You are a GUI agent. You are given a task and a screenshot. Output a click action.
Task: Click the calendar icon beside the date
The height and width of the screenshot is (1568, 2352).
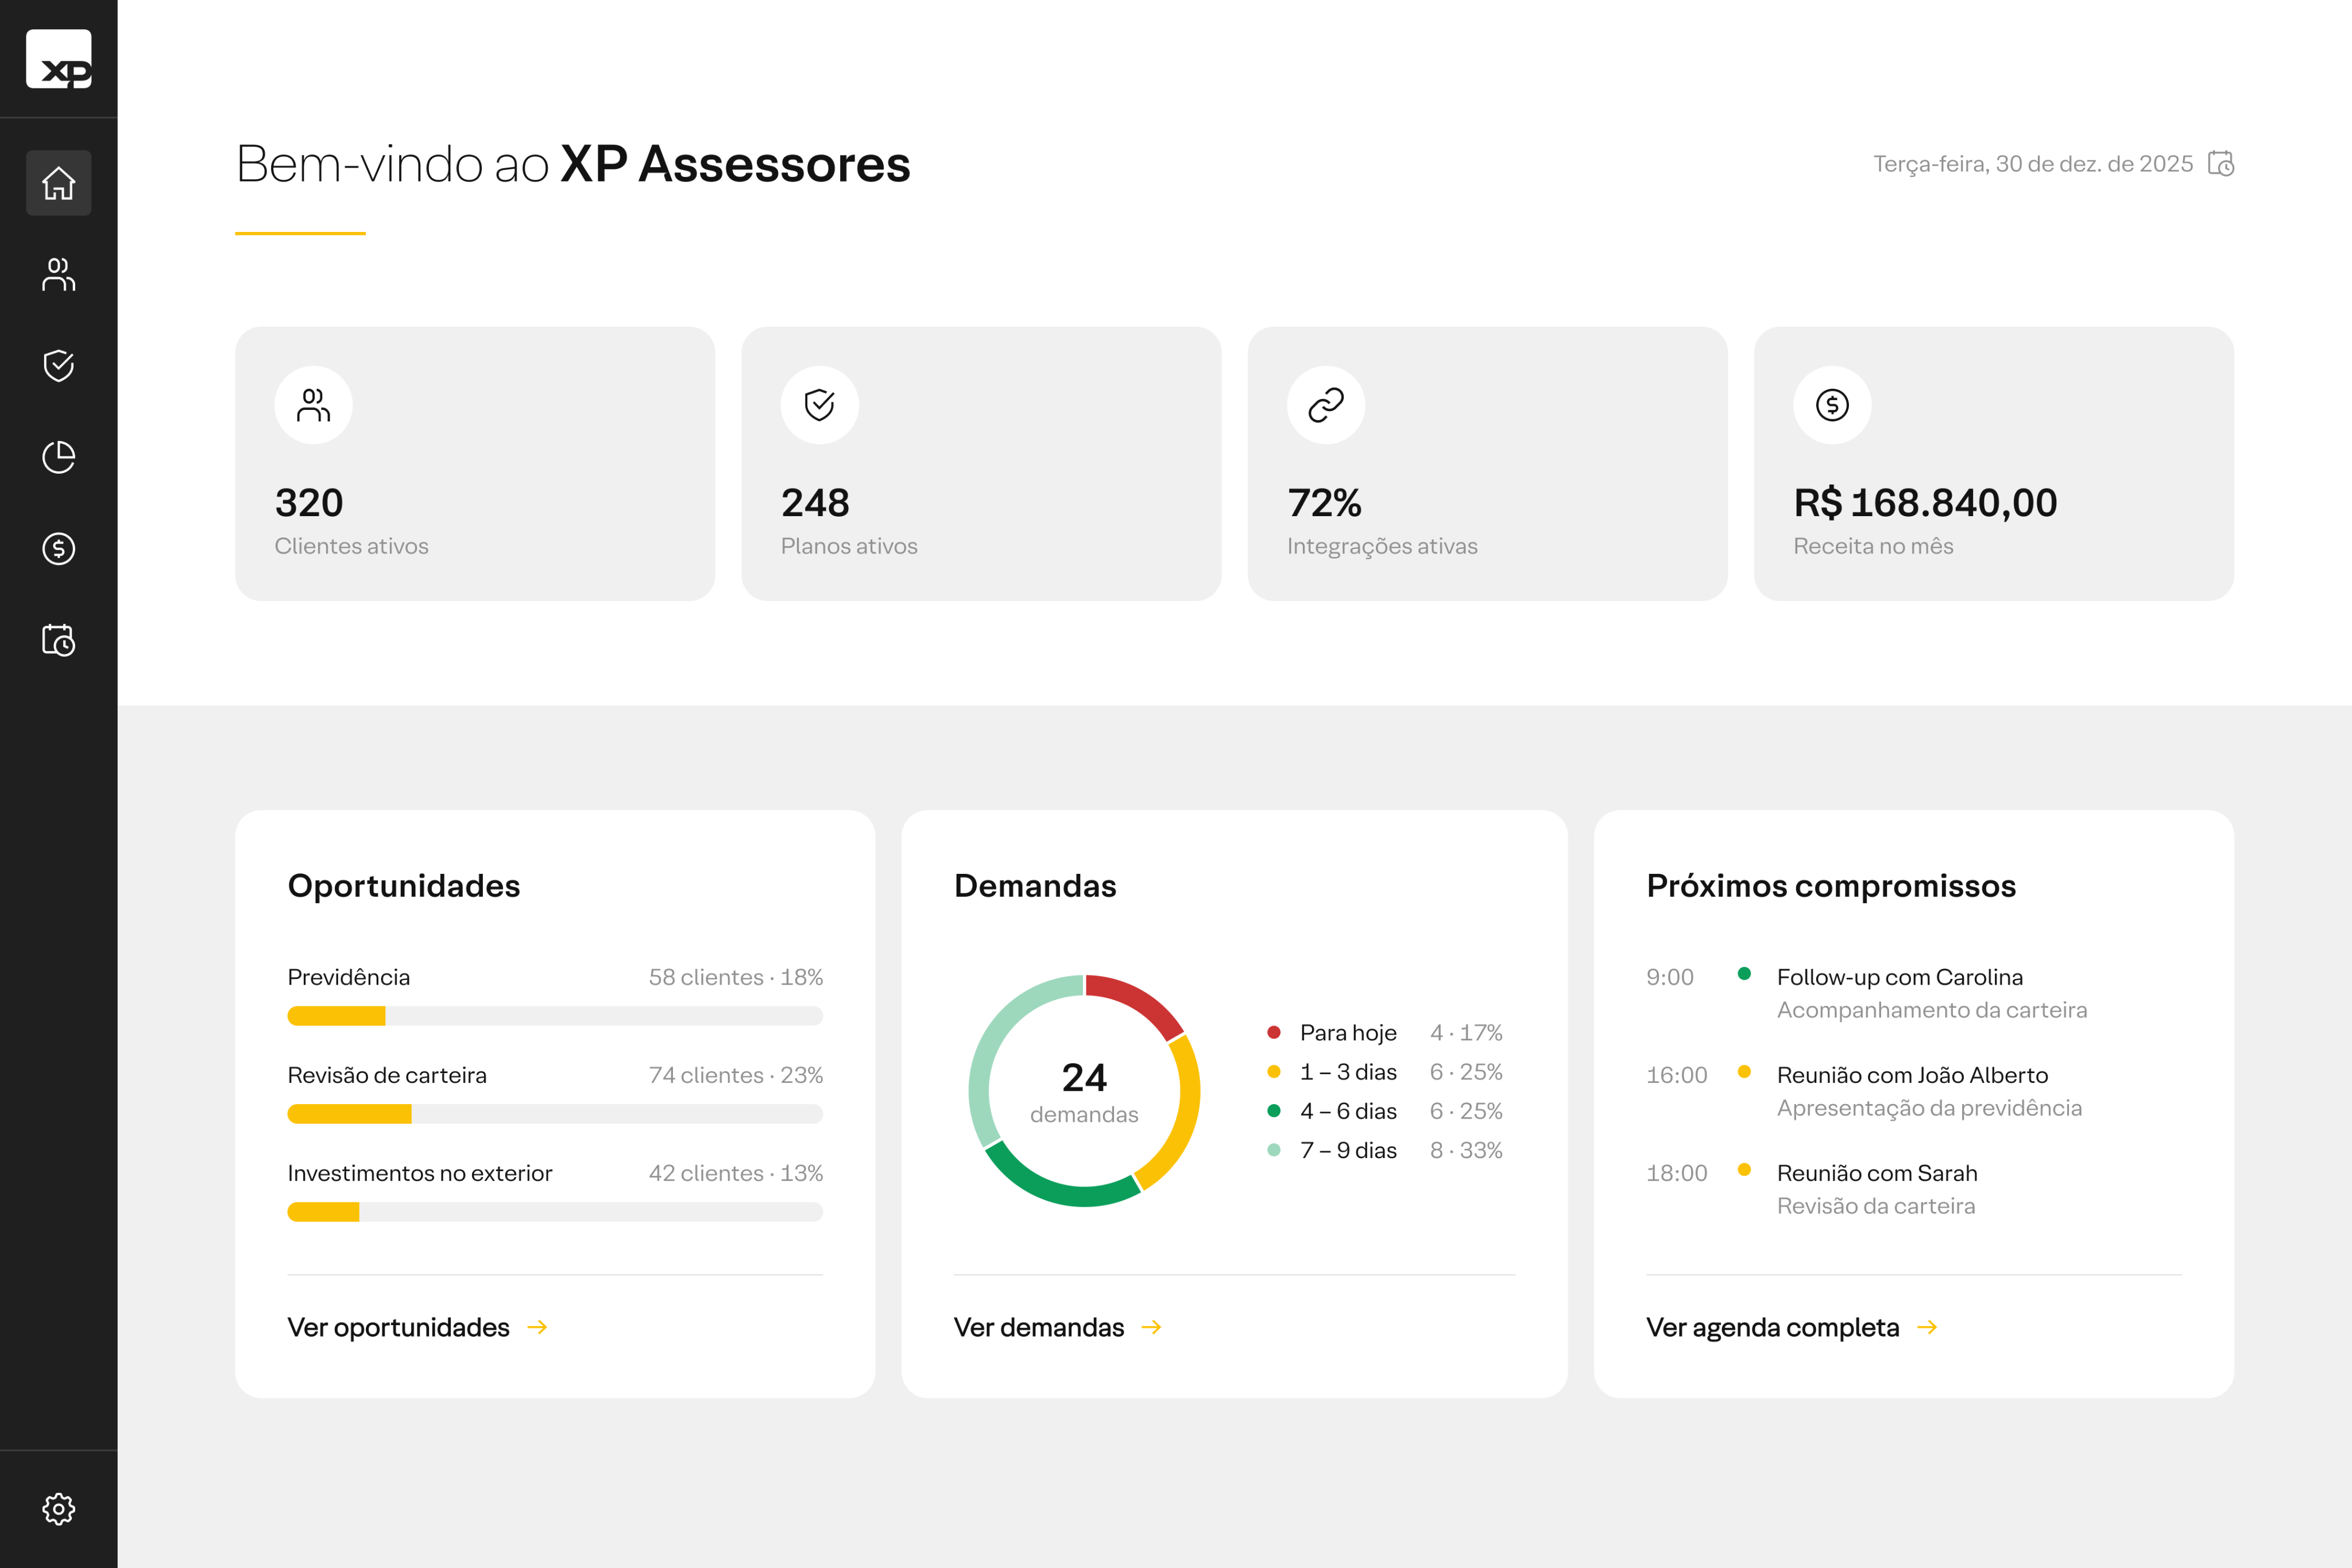(2221, 163)
